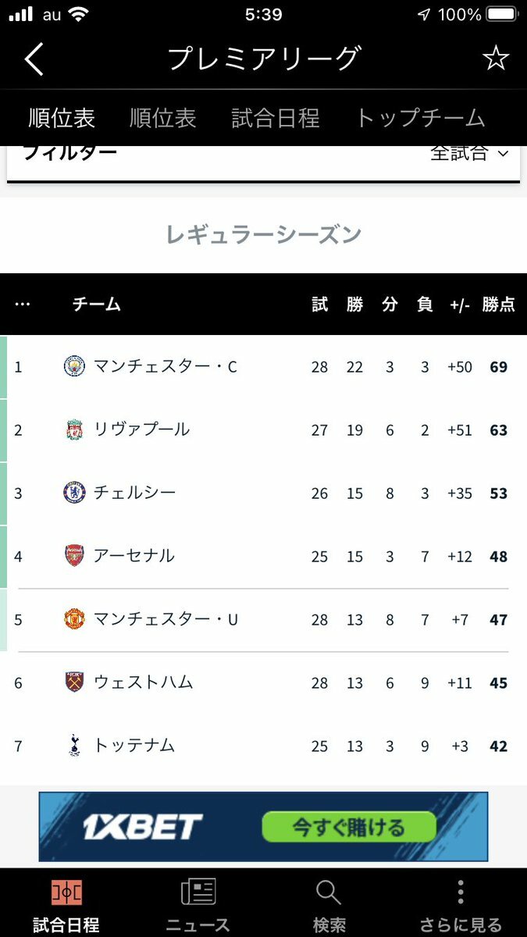The image size is (527, 937).
Task: Tap the back arrow icon
Action: tap(34, 59)
